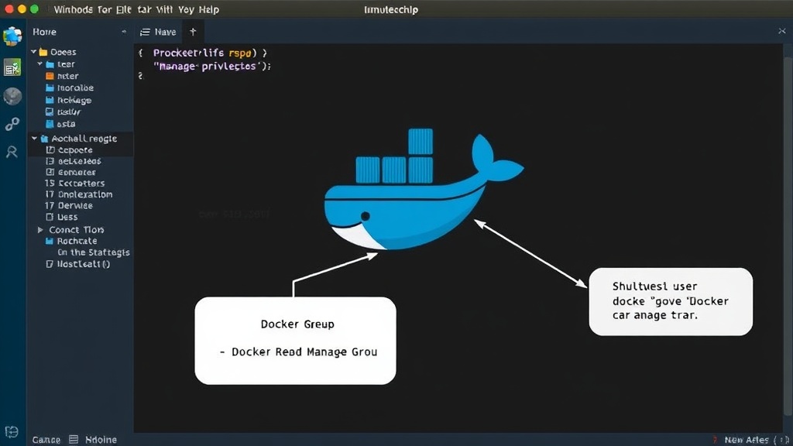
Task: Switch to the Nave tab
Action: pos(158,32)
